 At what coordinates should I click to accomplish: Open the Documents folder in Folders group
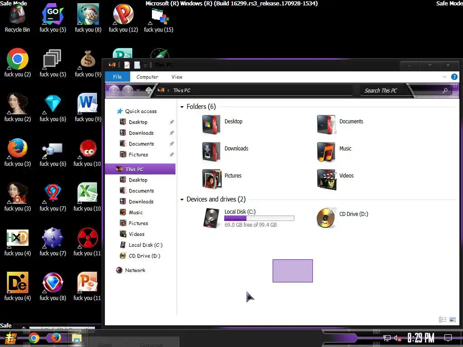(326, 125)
